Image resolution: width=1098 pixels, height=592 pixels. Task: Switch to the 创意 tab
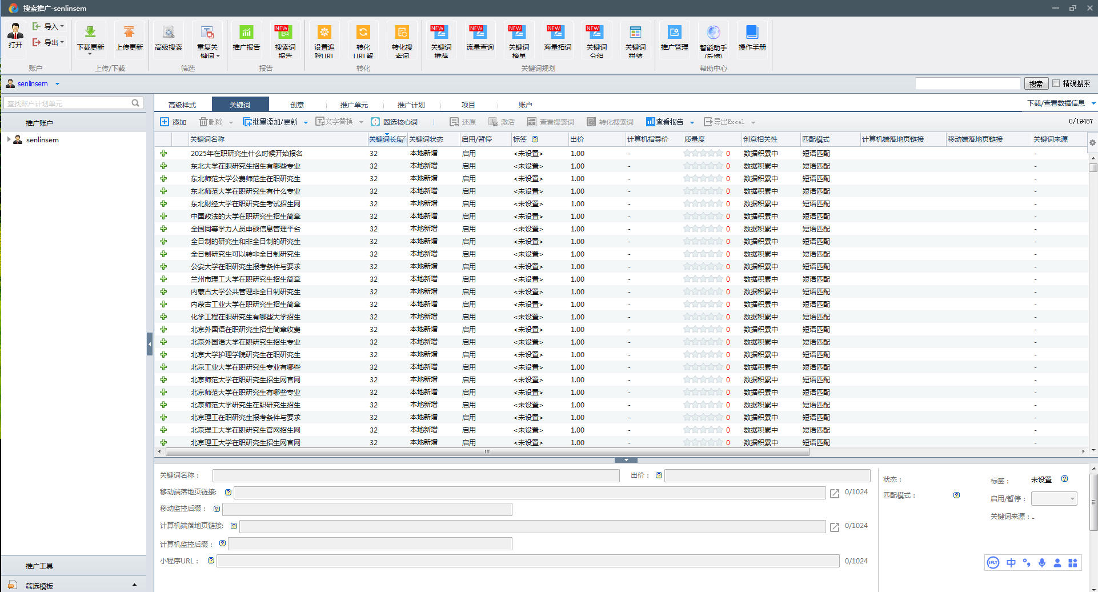(x=297, y=105)
